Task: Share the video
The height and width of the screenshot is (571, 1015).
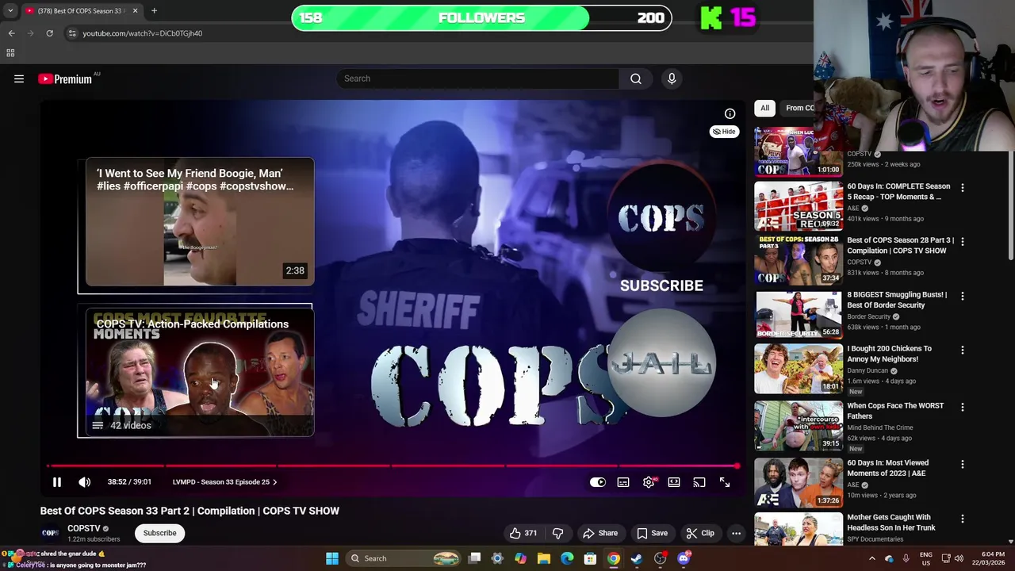Action: click(x=599, y=533)
